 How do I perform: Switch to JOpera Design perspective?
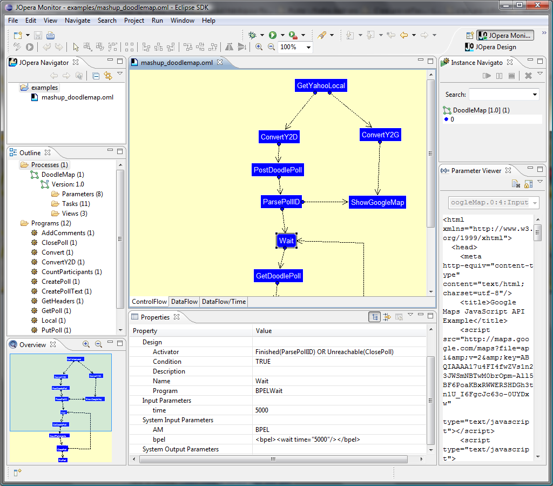tap(491, 47)
